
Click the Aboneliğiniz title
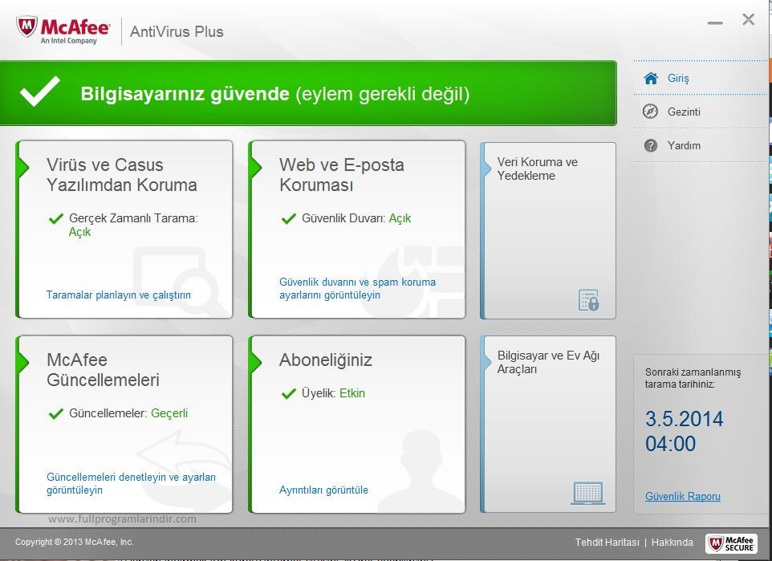click(x=326, y=360)
